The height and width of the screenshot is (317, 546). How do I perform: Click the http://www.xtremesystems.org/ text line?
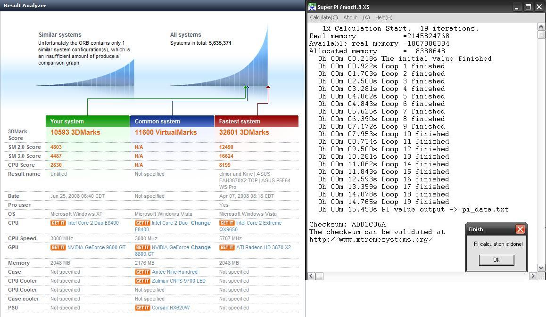tap(371, 240)
